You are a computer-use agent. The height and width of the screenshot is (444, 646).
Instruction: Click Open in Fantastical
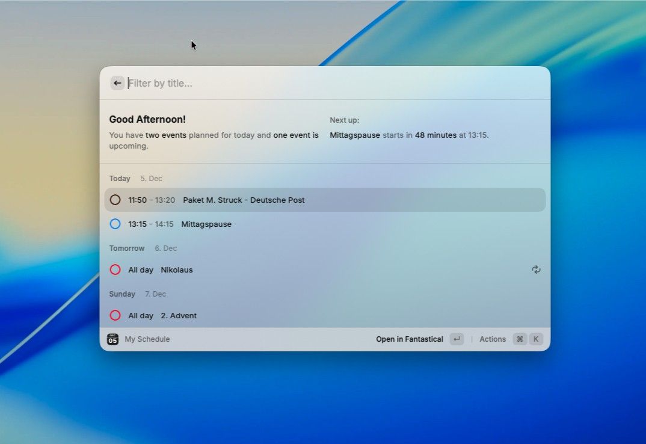click(x=410, y=339)
